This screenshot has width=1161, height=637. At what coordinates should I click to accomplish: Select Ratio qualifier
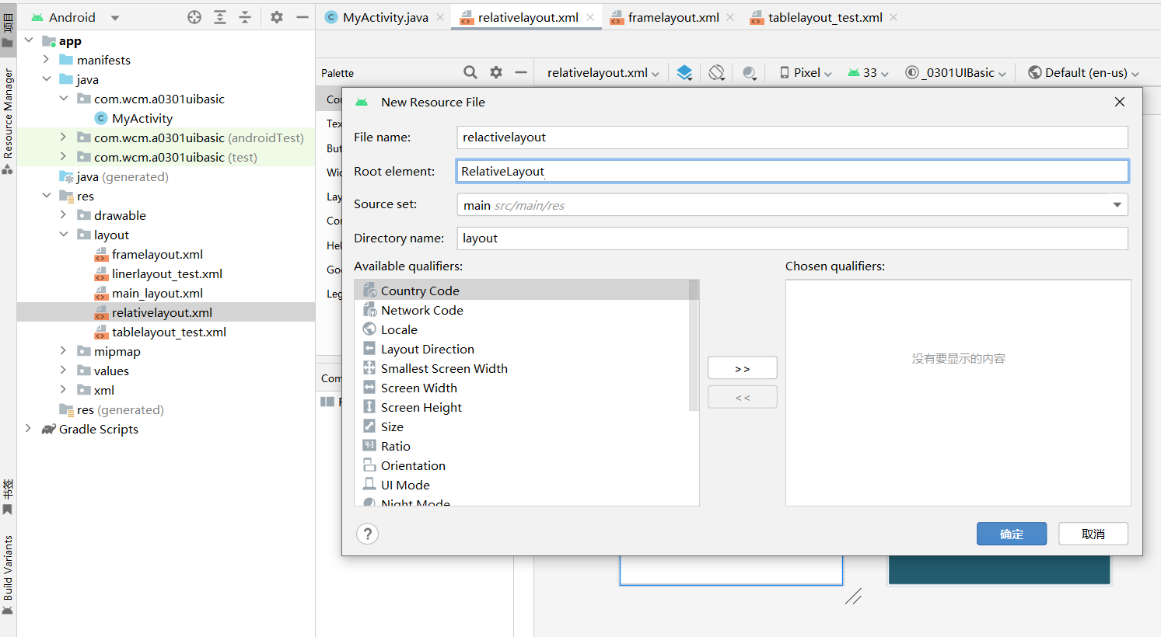[x=522, y=446]
